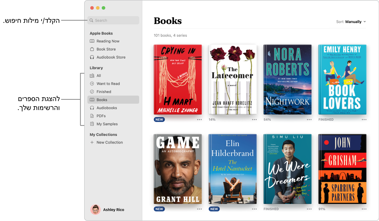The width and height of the screenshot is (379, 221).
Task: Click the My Samples page icon
Action: (92, 124)
